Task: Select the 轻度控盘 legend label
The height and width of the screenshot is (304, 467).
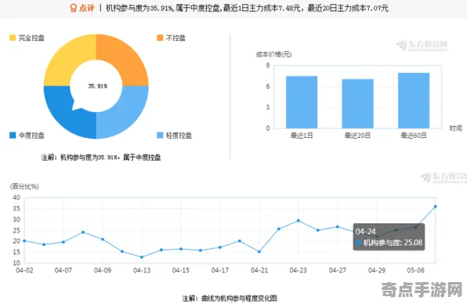Action: (x=179, y=136)
